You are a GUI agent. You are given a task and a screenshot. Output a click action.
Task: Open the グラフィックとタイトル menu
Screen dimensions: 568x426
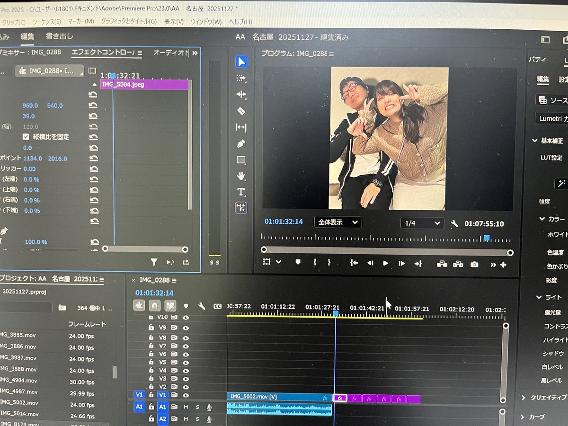tap(128, 22)
